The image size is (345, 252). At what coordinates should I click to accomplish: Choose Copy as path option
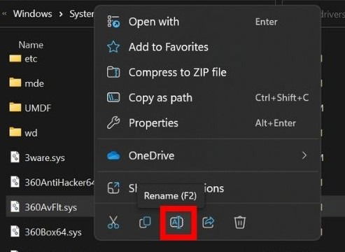(x=208, y=97)
